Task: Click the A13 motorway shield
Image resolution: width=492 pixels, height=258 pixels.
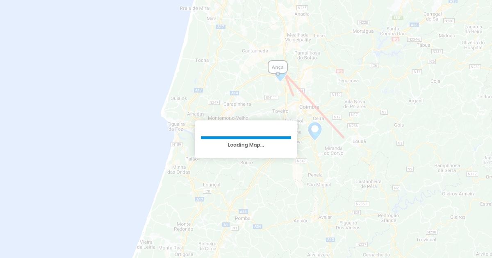Action: [330, 239]
